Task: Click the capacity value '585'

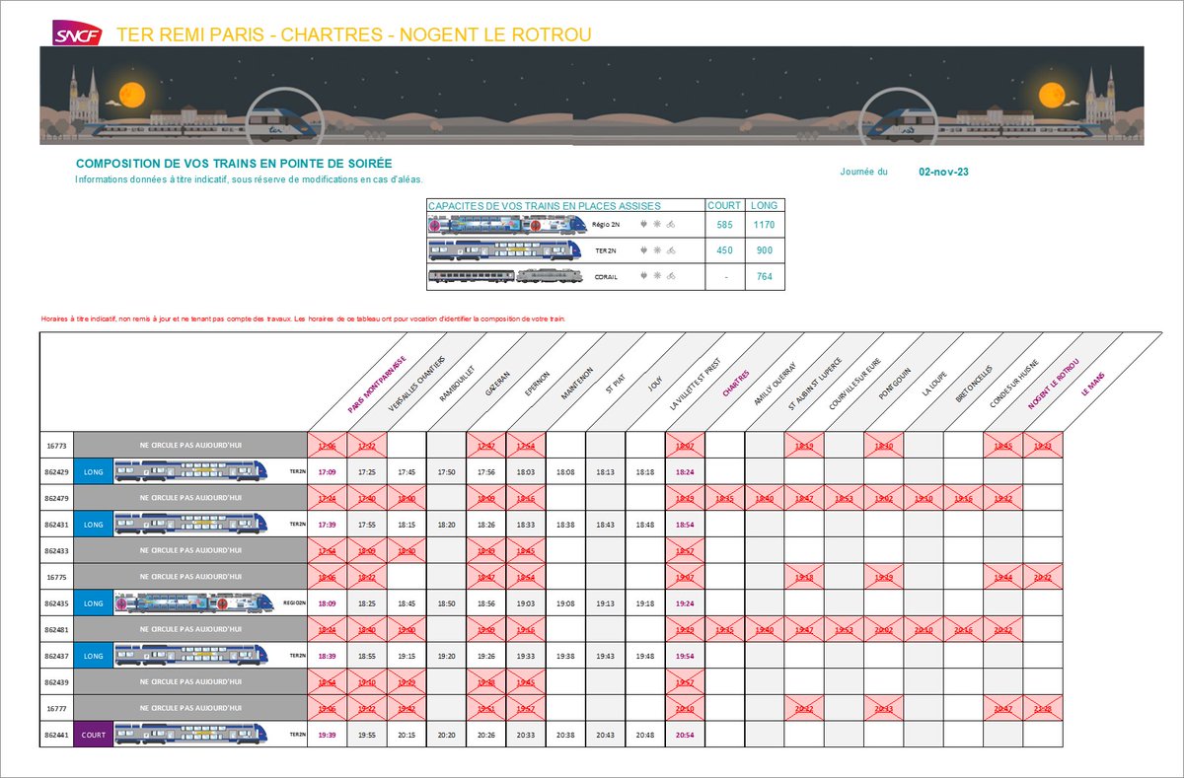Action: point(724,225)
